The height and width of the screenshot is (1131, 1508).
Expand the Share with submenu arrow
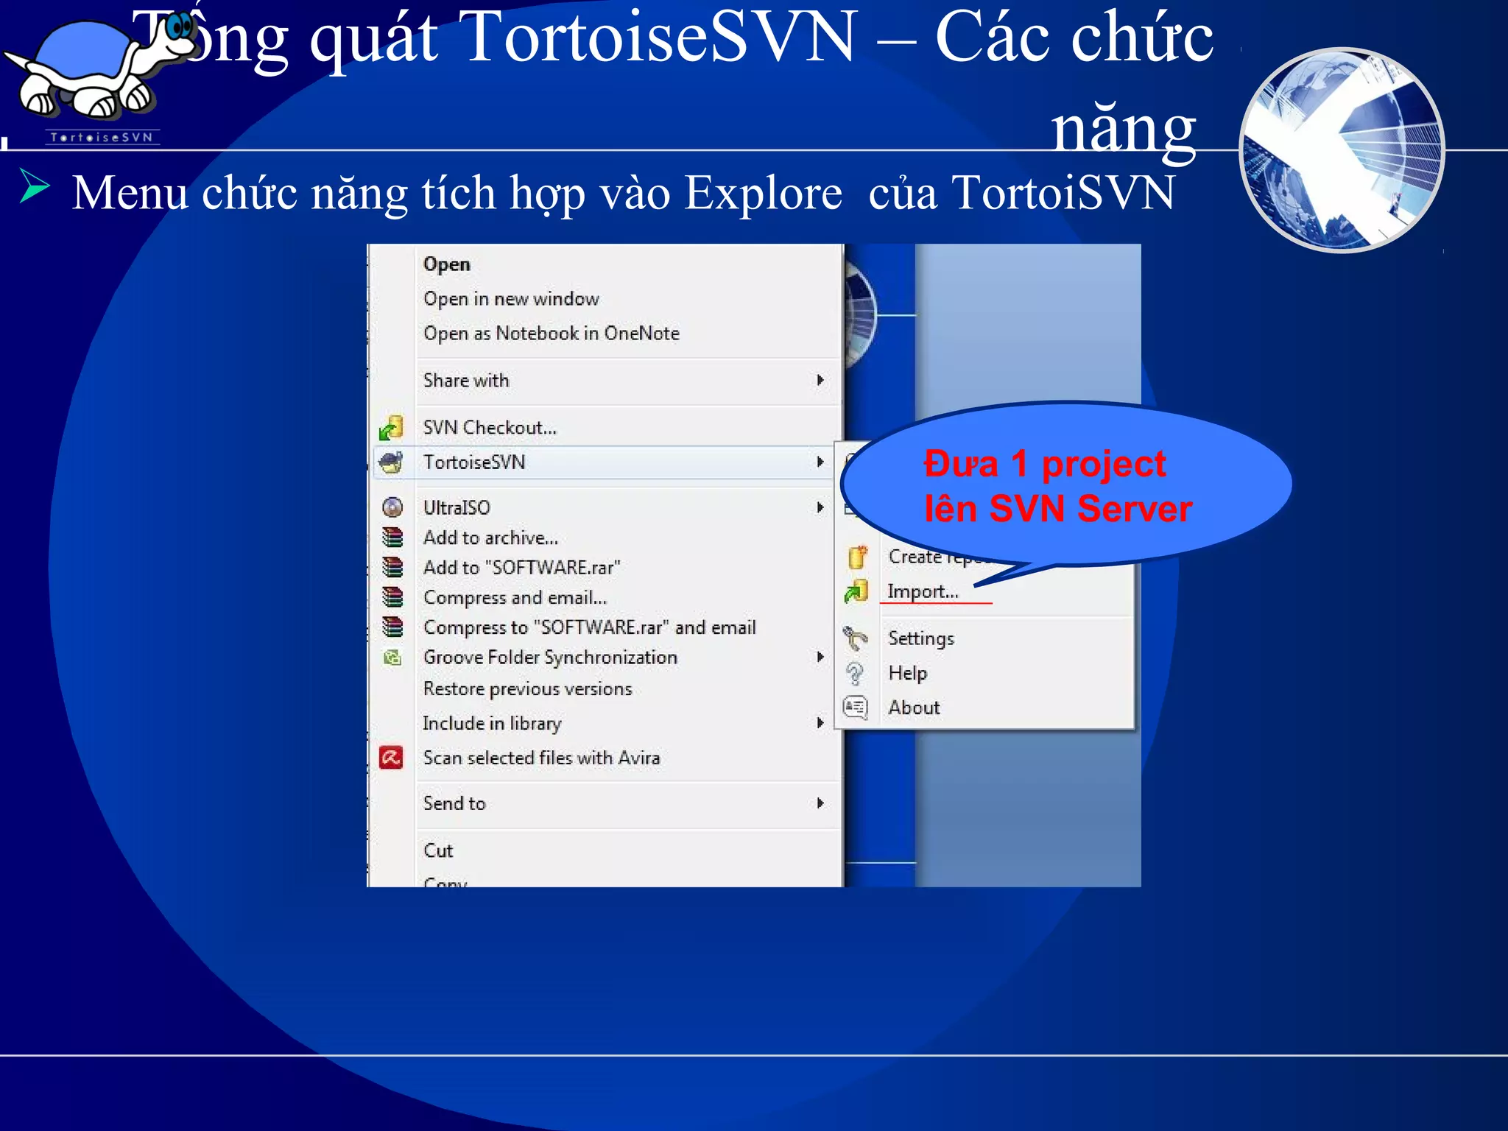tap(820, 380)
